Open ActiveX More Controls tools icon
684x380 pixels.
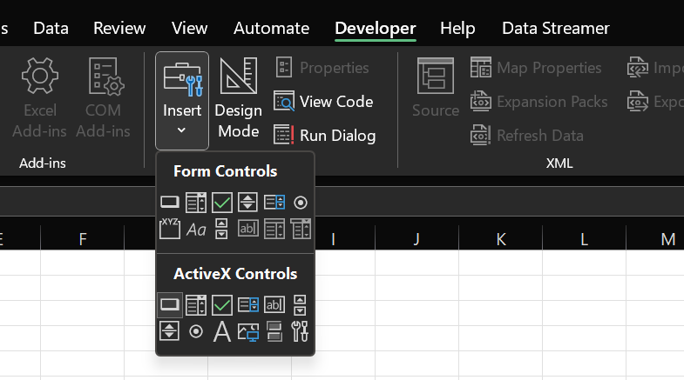(301, 331)
